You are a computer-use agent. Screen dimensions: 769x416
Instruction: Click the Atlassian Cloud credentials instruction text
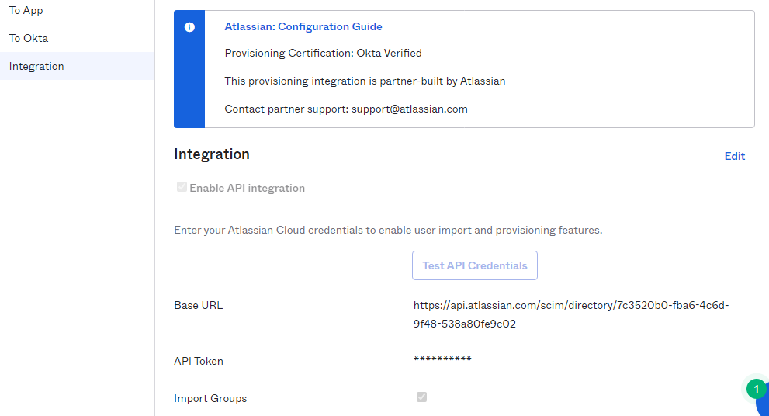click(x=388, y=230)
